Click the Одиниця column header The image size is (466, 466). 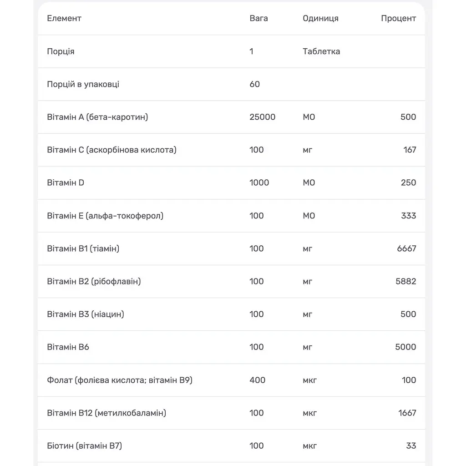click(x=320, y=18)
